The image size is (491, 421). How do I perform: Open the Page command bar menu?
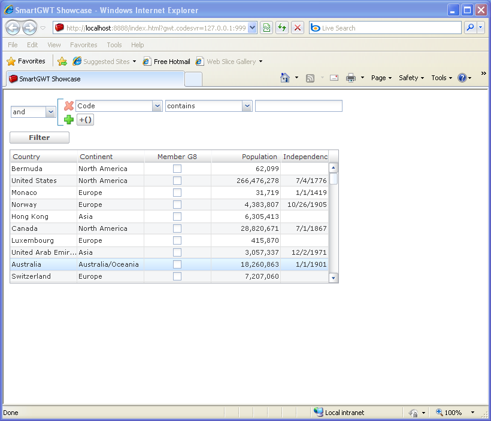tap(381, 78)
